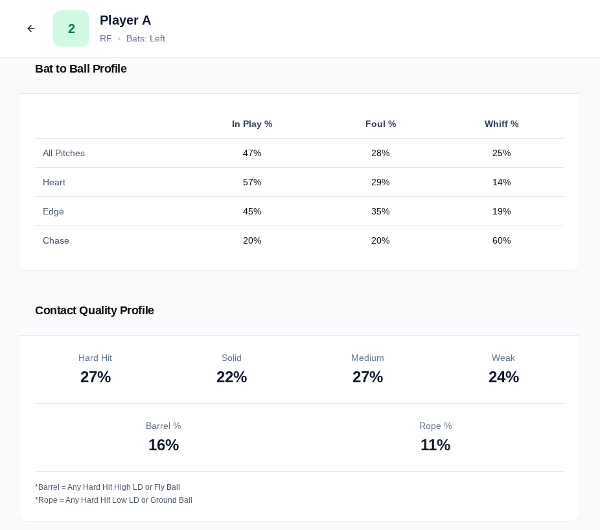
Task: Click the All Pitches Foul 28% cell
Action: (380, 153)
